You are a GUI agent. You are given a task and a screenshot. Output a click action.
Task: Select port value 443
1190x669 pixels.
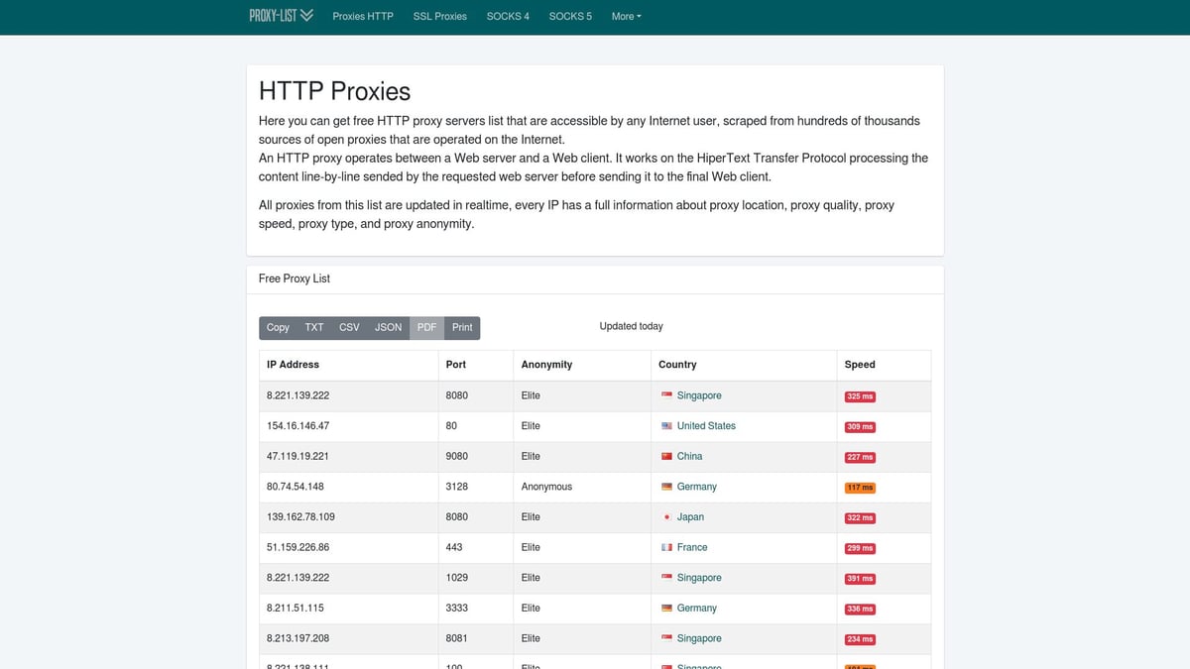(x=454, y=547)
